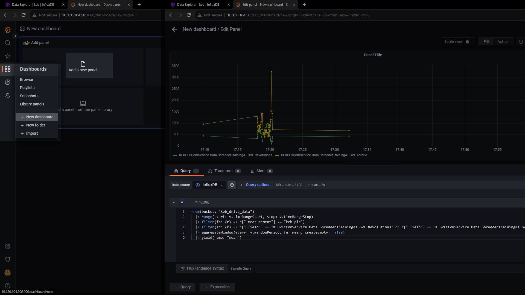Collapse query A row
This screenshot has width=525, height=295.
coord(174,202)
